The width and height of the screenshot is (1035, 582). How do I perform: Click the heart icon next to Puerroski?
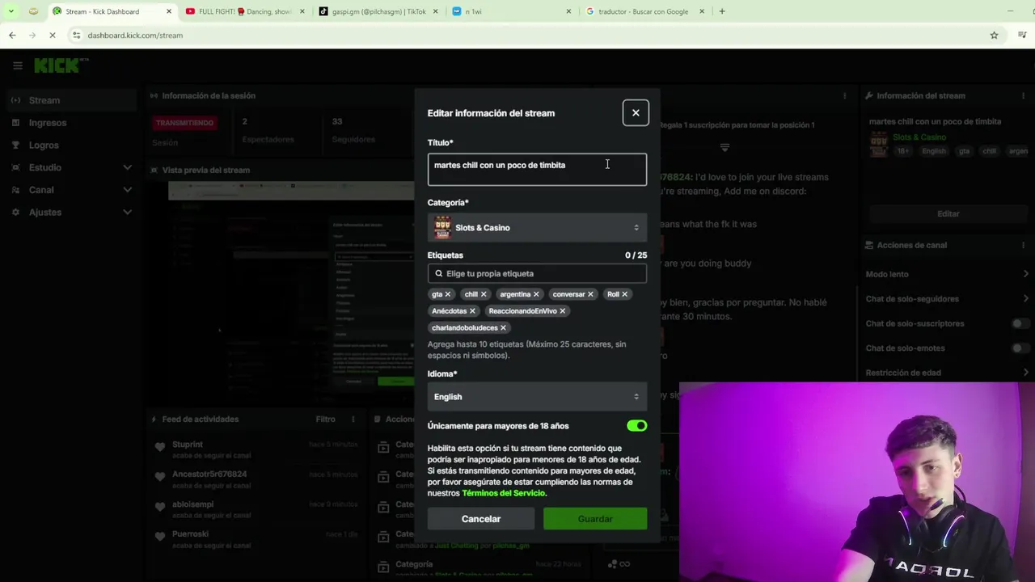(160, 537)
